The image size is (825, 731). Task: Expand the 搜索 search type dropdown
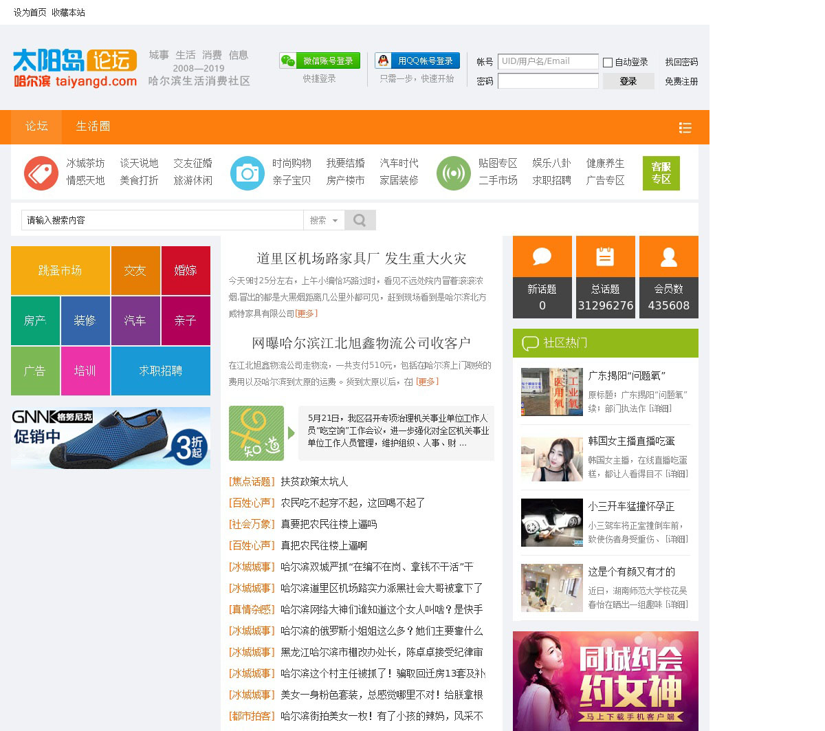(x=324, y=220)
